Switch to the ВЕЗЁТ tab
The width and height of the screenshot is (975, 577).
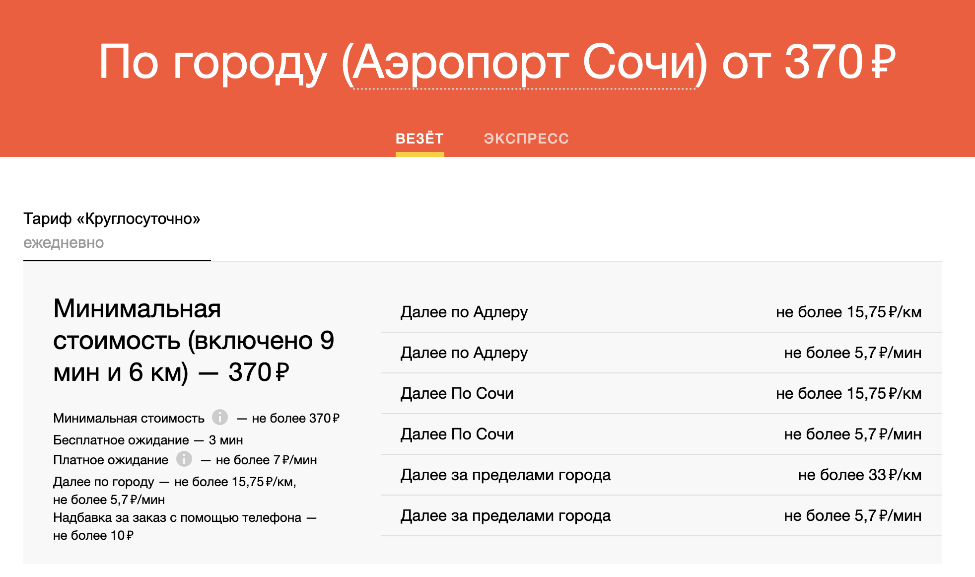[419, 139]
